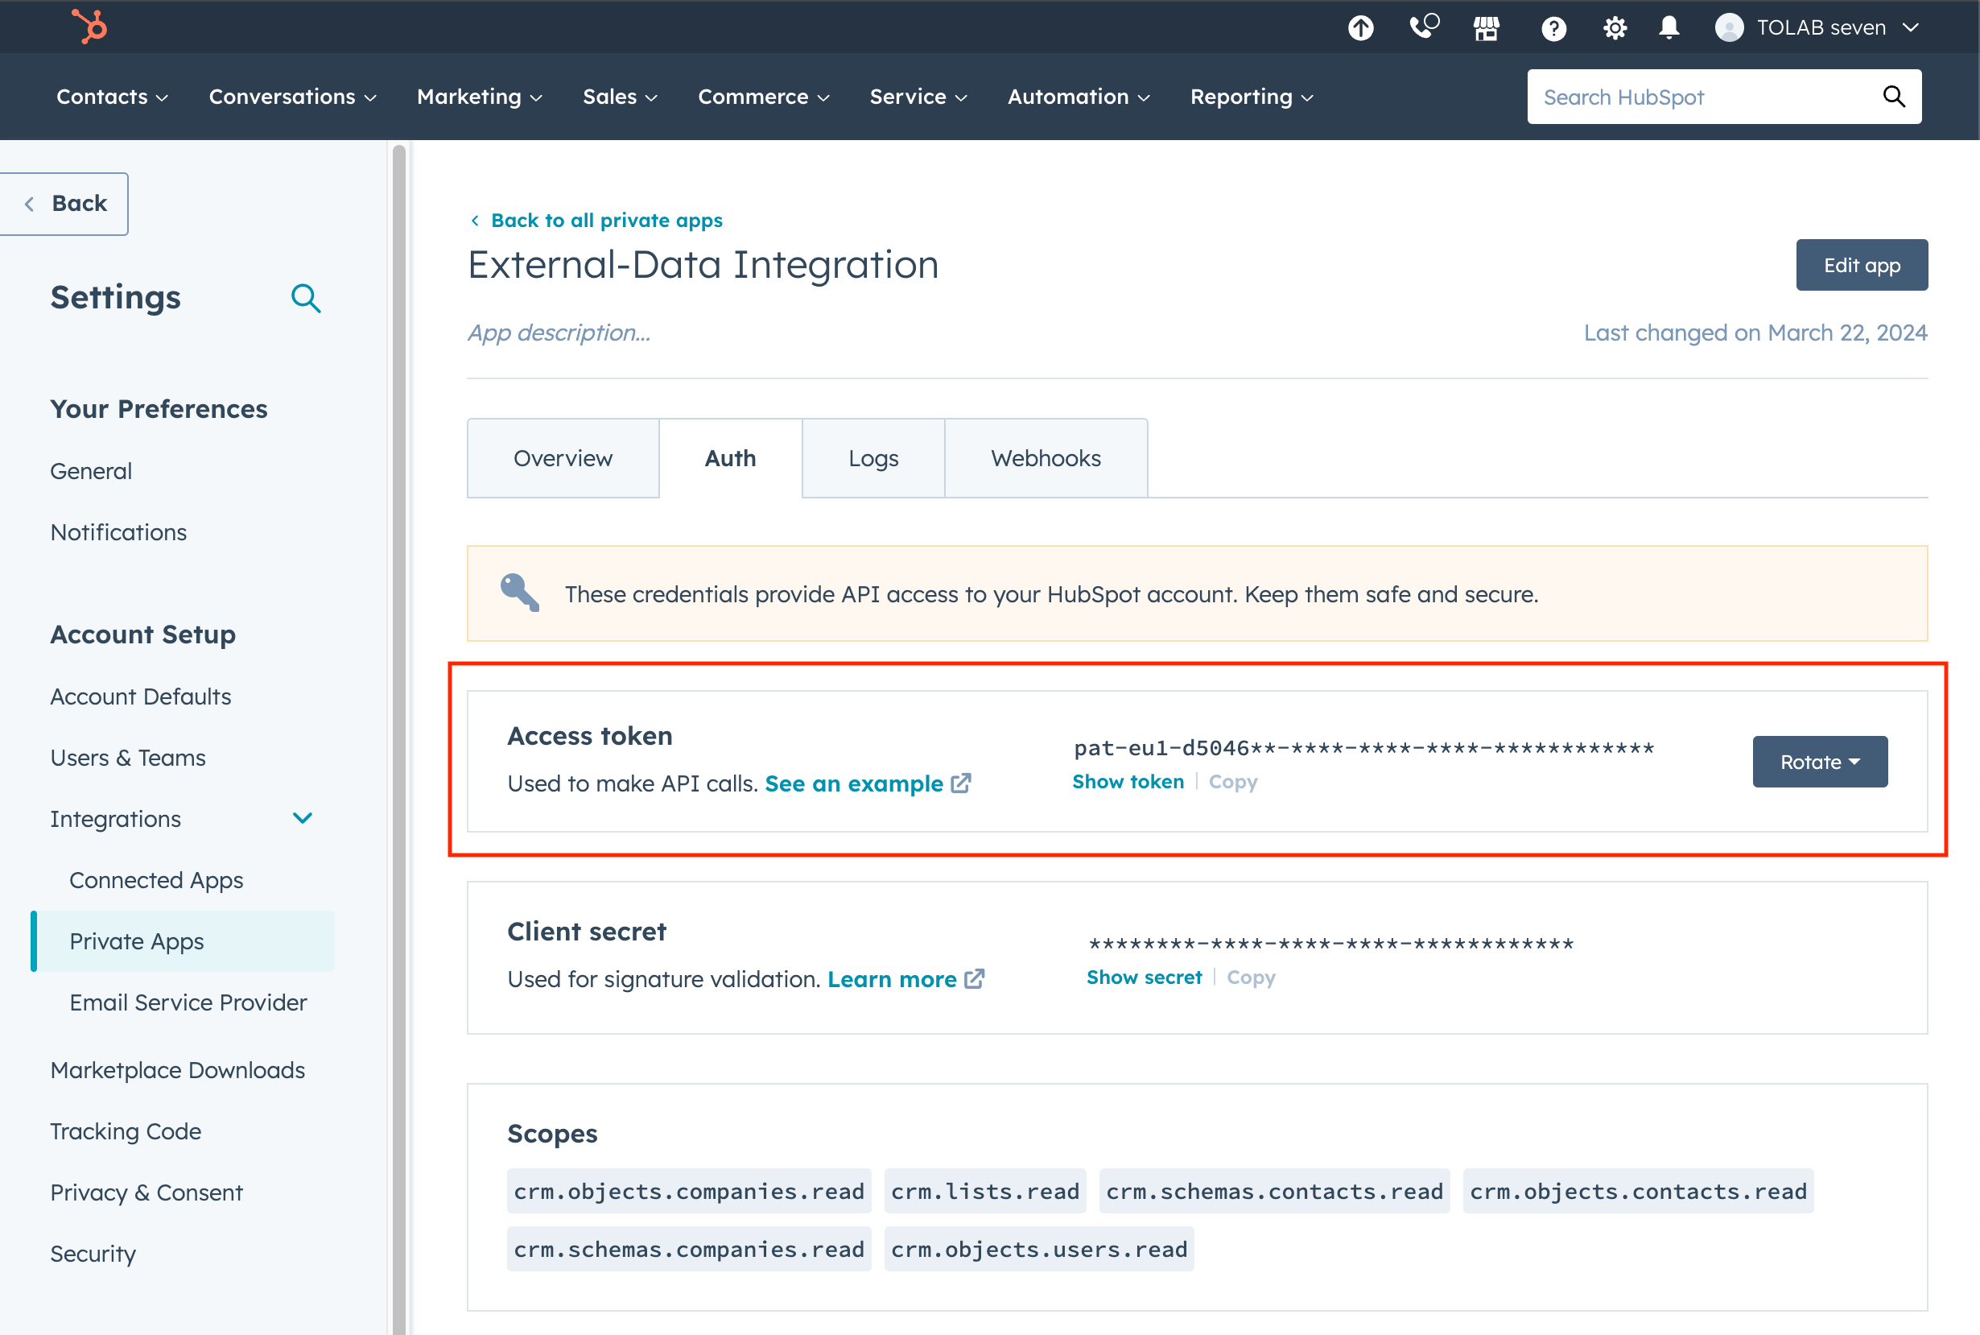Click the Contacts menu in top navigation
This screenshot has width=1980, height=1335.
coord(112,97)
